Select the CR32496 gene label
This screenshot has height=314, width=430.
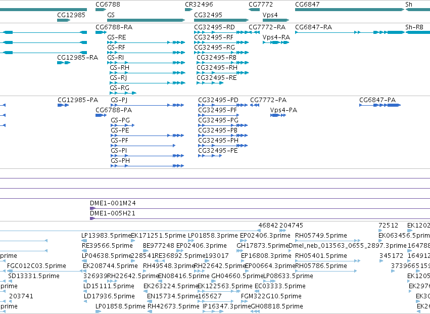199,5
